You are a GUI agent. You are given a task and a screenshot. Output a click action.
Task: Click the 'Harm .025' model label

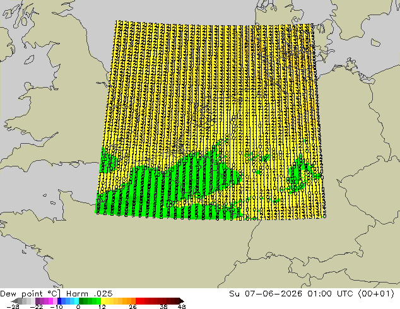tap(90, 294)
